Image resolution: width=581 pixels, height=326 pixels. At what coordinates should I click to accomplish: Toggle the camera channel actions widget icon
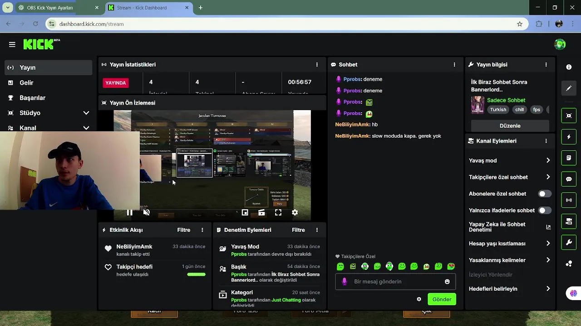[569, 221]
